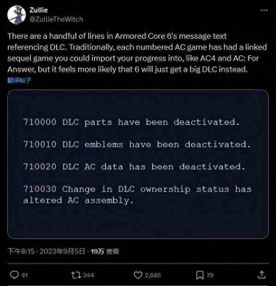Click the 61 replies count

(24, 275)
